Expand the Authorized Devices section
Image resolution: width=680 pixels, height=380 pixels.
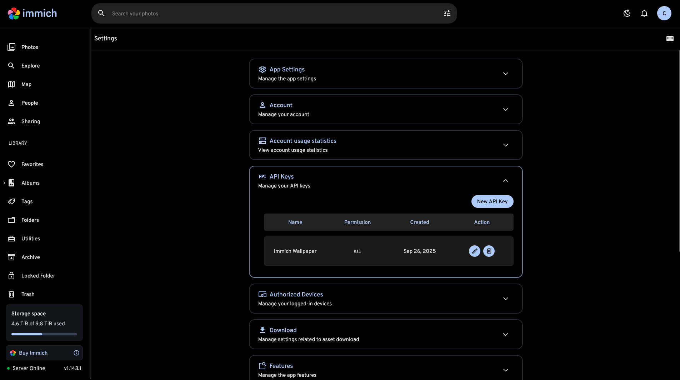pos(505,299)
